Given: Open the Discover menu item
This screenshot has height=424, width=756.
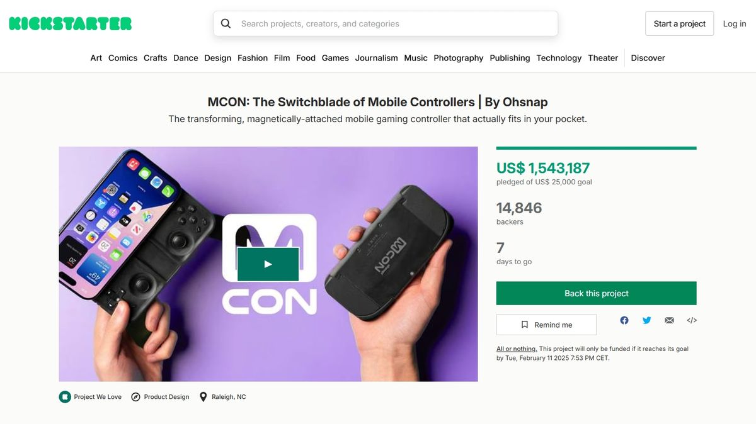Looking at the screenshot, I should (648, 58).
